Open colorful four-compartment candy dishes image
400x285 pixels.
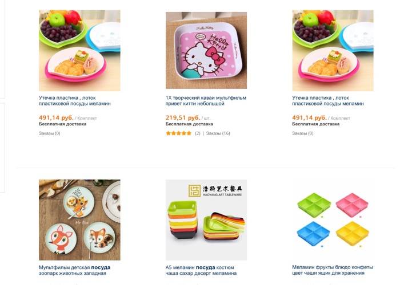pos(333,220)
